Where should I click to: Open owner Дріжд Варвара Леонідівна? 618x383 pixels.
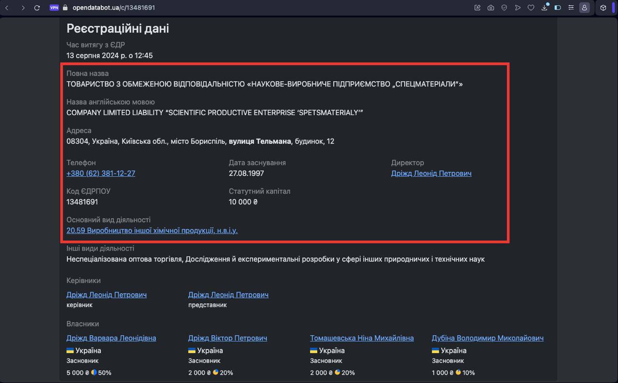click(111, 338)
